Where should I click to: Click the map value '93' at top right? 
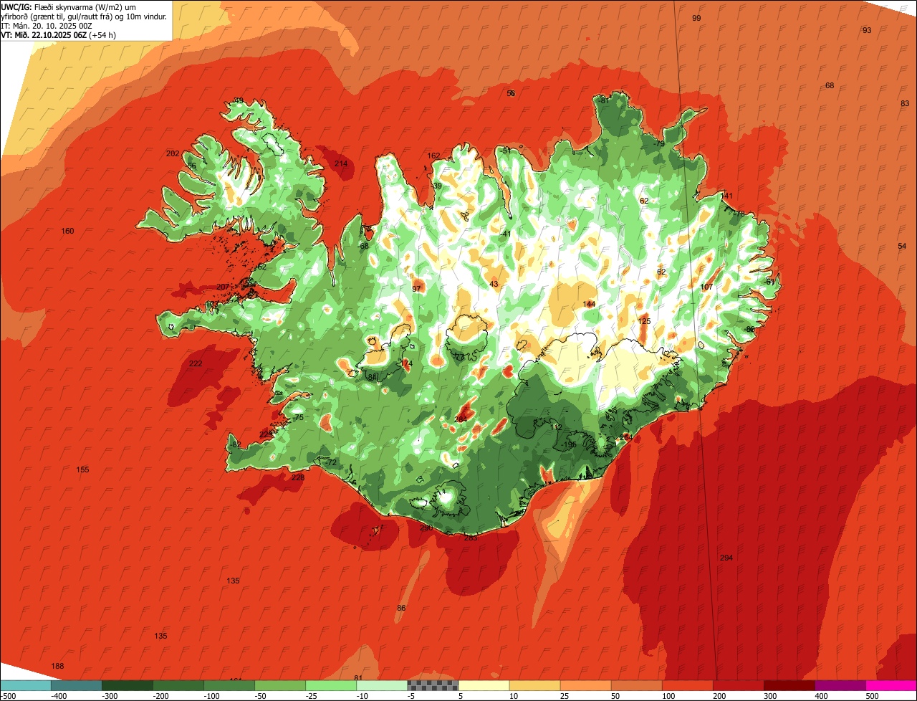[867, 30]
